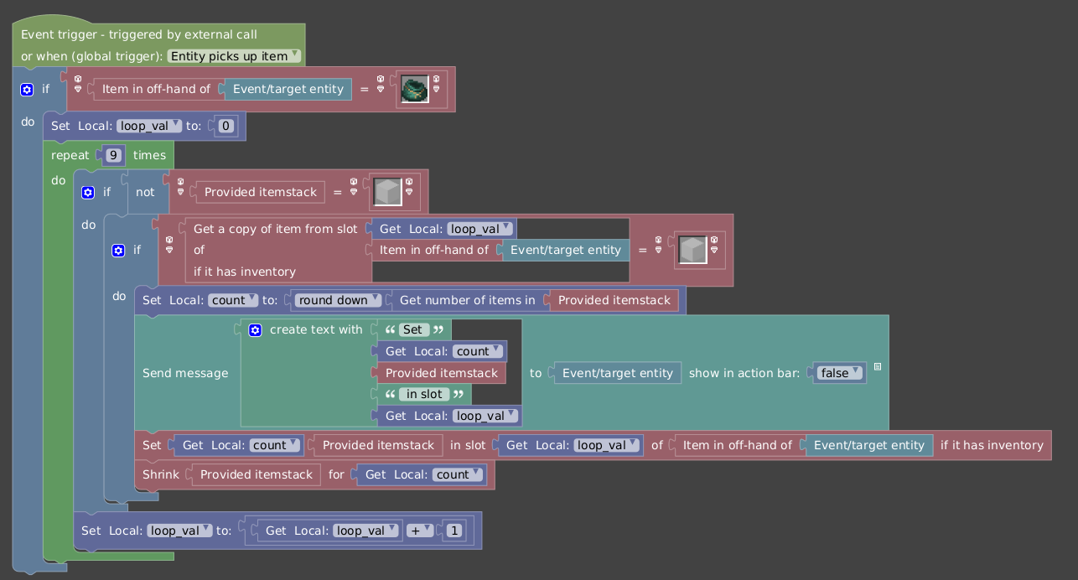Edit the repeat count value 9
Viewport: 1078px width, 580px height.
tap(113, 155)
